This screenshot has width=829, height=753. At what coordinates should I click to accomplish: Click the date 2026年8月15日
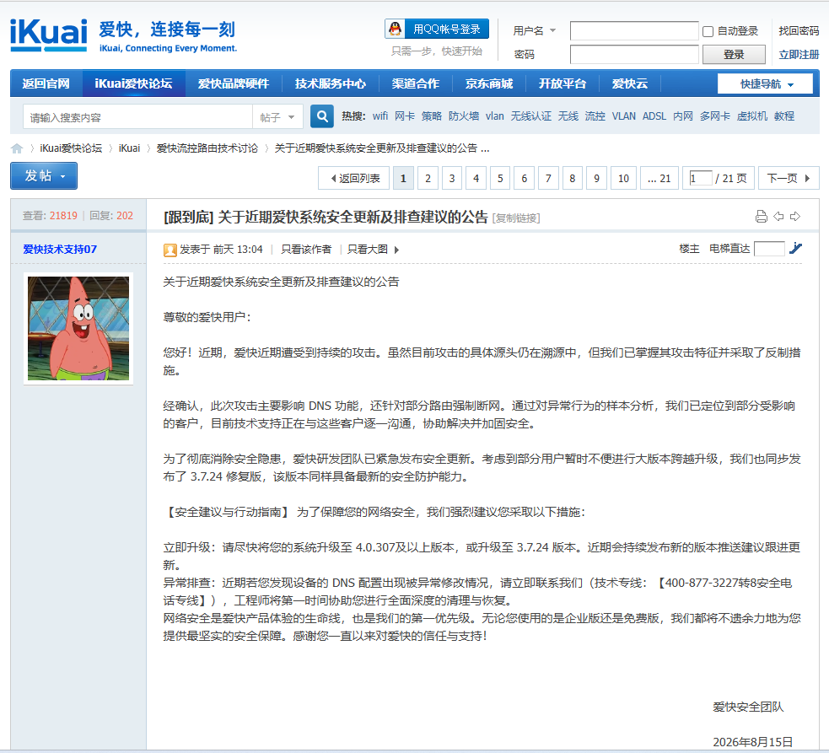(x=753, y=742)
